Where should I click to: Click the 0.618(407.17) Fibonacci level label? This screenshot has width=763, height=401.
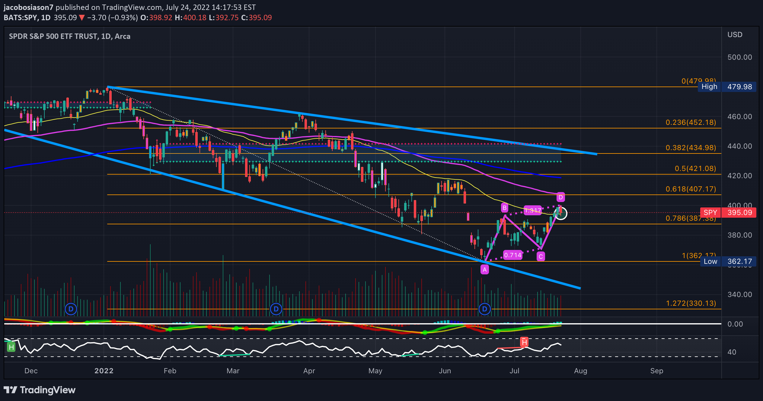(691, 189)
